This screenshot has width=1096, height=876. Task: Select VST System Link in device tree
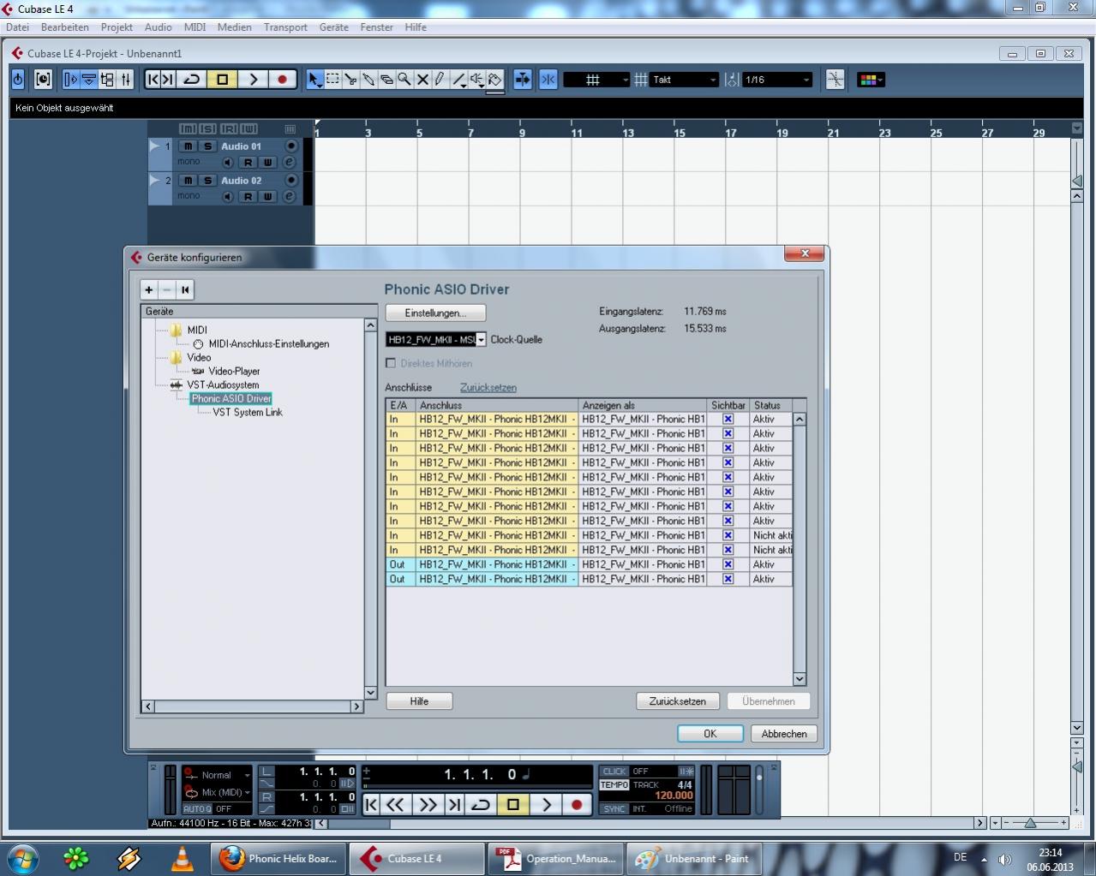coord(248,413)
